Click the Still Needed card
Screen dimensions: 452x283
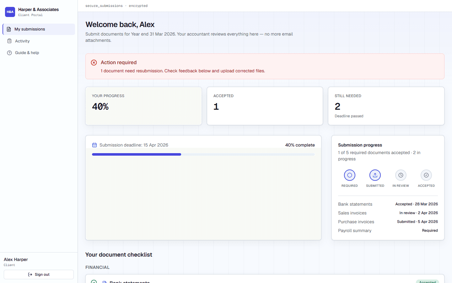pos(386,106)
